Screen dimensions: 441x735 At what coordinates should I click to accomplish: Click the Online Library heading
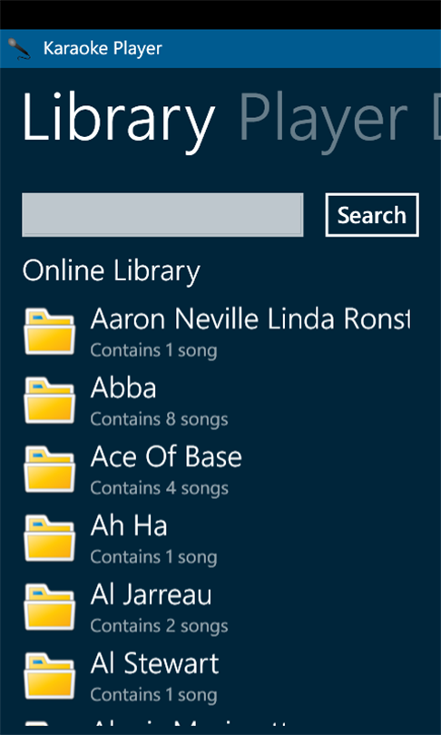[x=111, y=271]
